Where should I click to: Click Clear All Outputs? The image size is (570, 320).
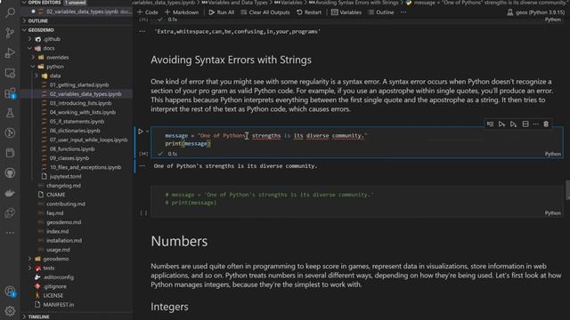point(265,12)
